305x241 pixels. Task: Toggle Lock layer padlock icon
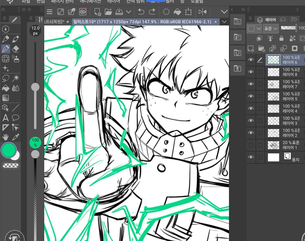point(281,38)
